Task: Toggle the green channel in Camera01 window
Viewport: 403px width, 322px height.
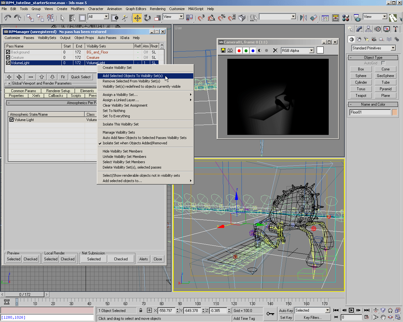Action: point(246,50)
